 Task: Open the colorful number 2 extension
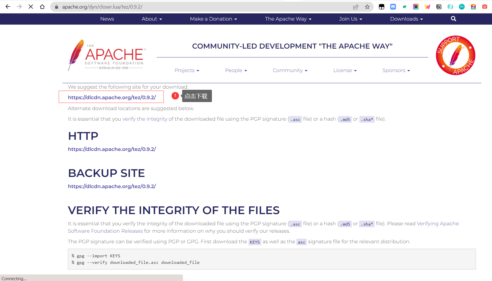(x=473, y=7)
